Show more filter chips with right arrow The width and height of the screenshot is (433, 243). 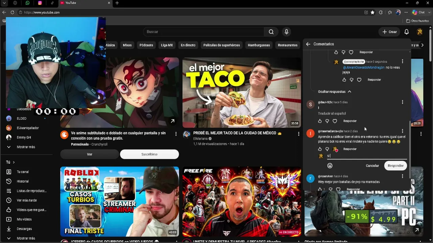coord(422,45)
